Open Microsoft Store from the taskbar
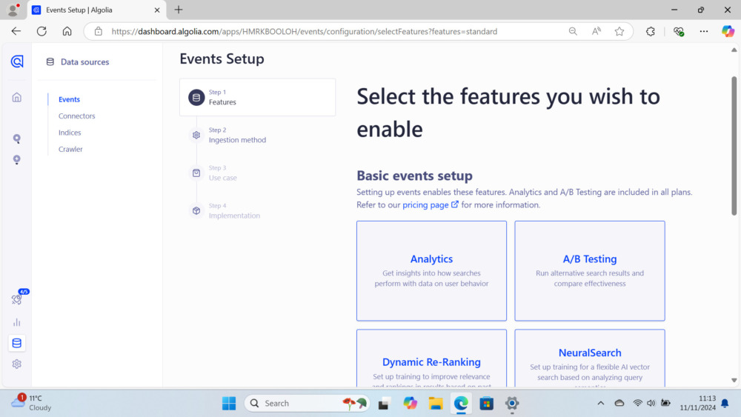Screen dimensions: 741x417 click(486, 404)
